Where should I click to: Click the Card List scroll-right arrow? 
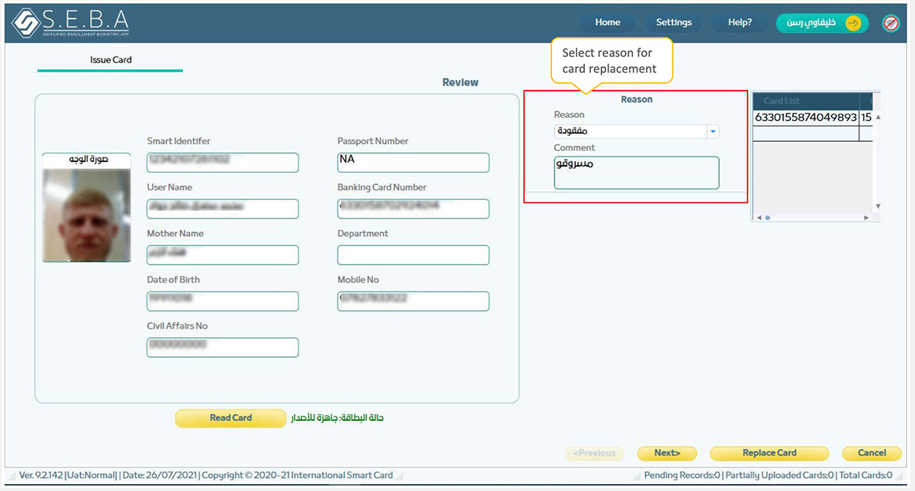coord(866,218)
